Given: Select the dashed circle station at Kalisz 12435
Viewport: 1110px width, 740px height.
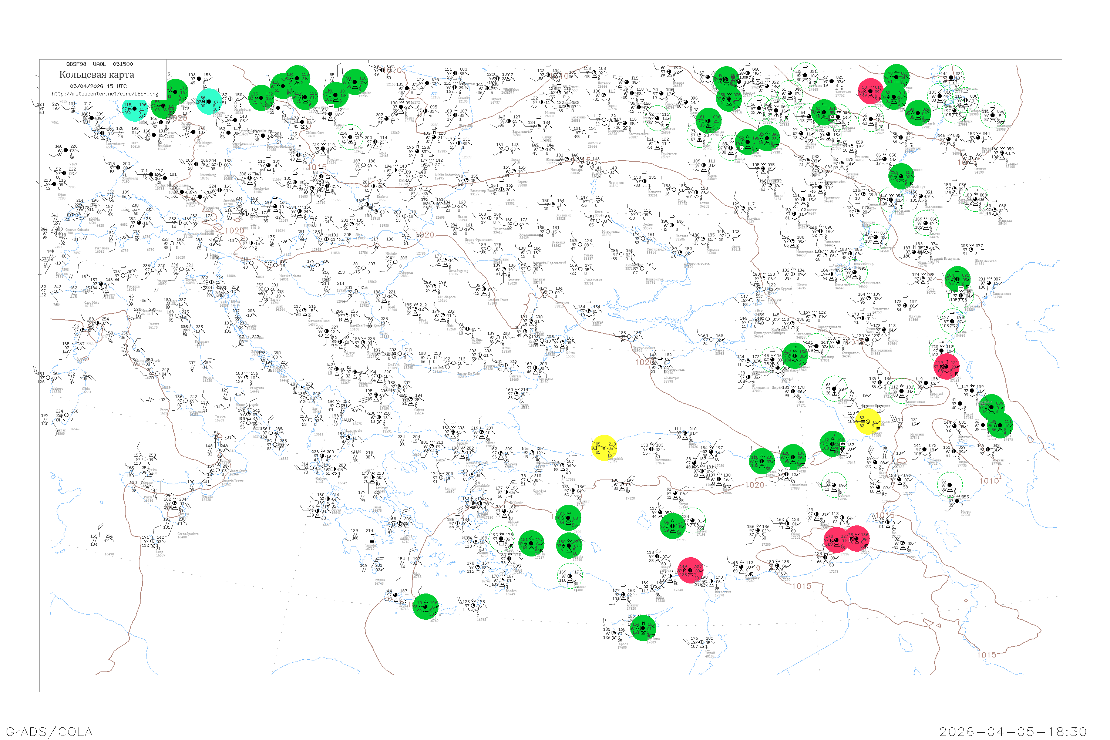Looking at the screenshot, I should tap(350, 137).
